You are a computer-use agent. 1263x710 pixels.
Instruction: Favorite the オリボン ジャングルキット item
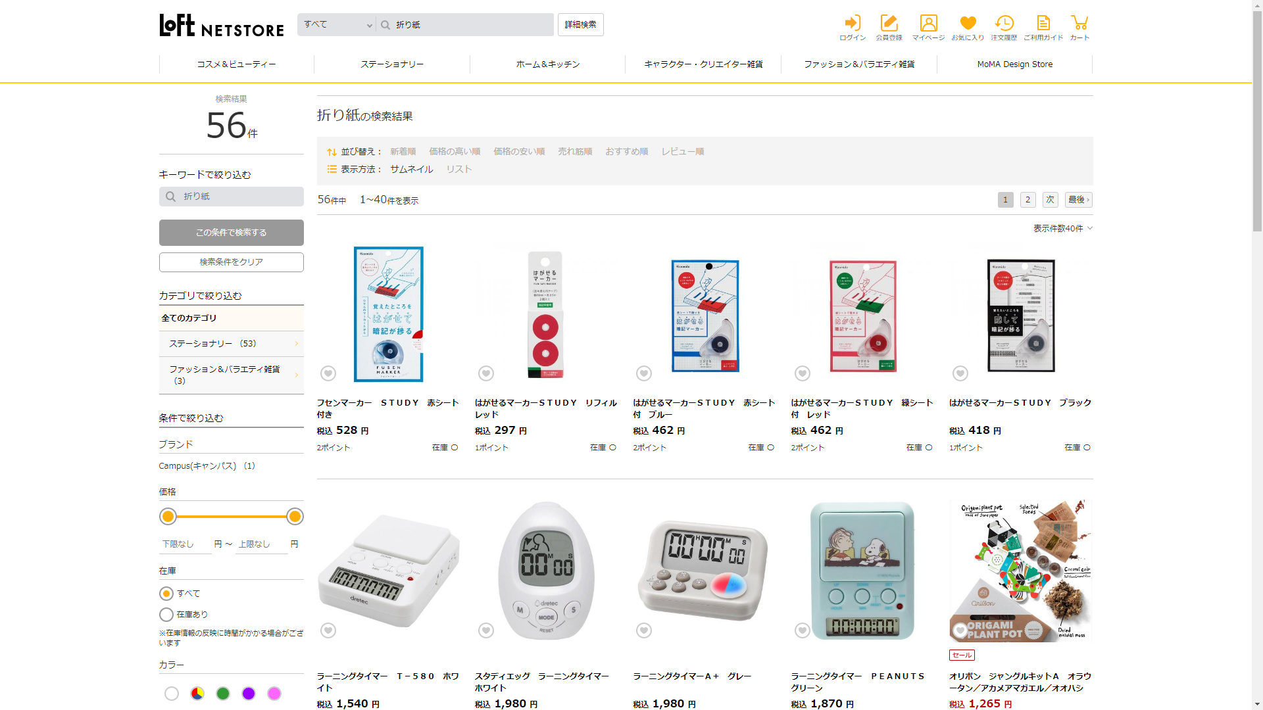[x=960, y=630]
